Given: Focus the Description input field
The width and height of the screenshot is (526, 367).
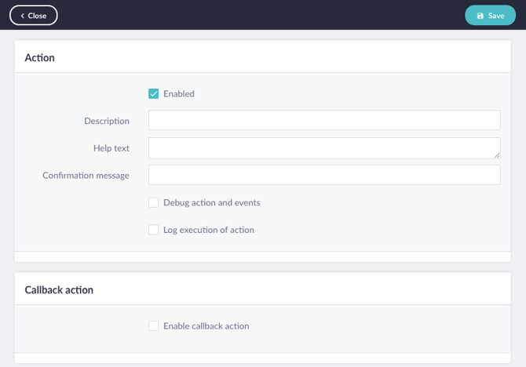Looking at the screenshot, I should pos(324,120).
